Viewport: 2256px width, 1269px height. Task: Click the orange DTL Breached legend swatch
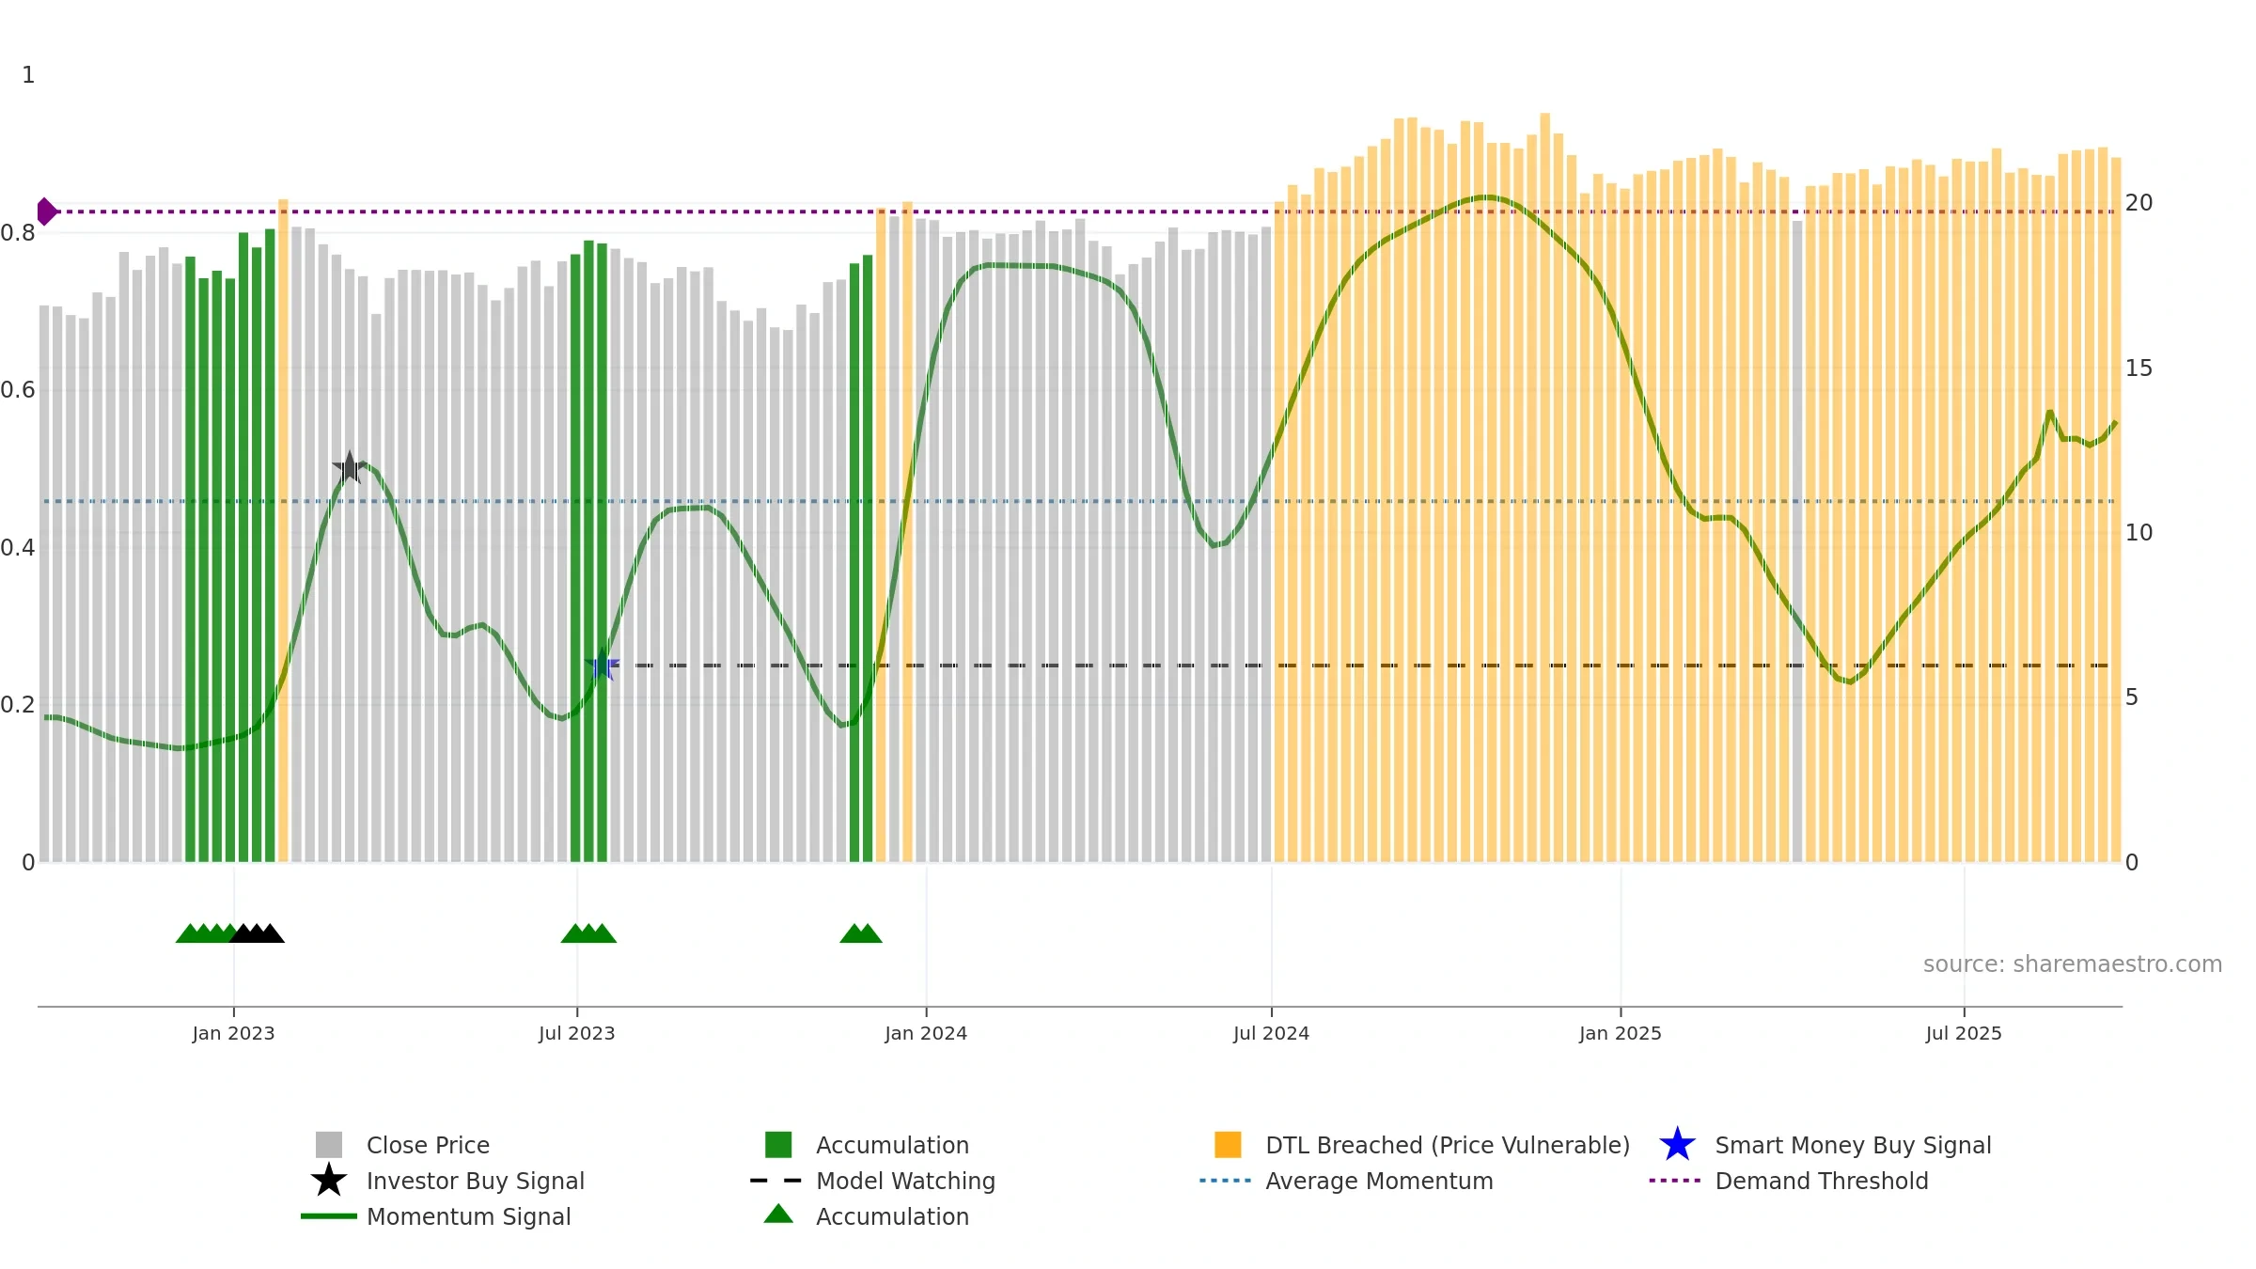(x=1228, y=1144)
